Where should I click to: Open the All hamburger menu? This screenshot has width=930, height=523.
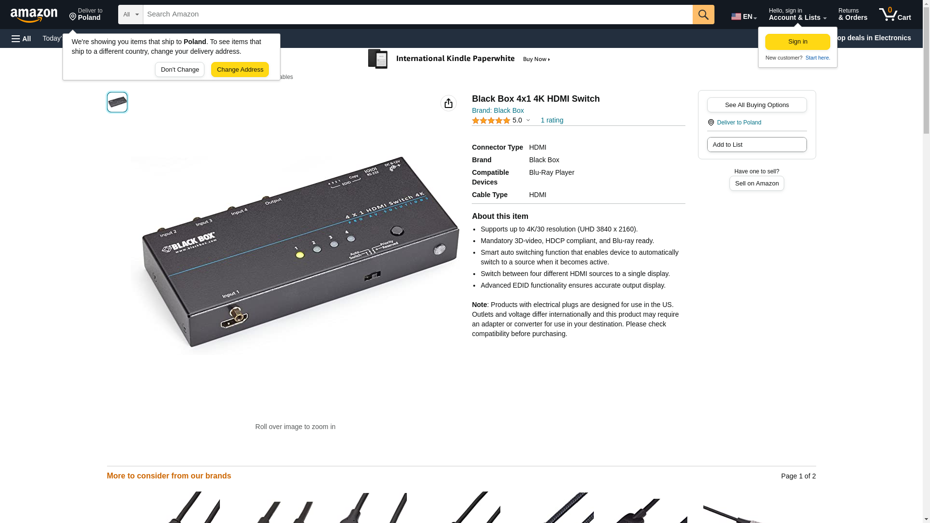[x=21, y=38]
